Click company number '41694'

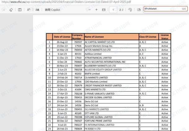coord(78,90)
